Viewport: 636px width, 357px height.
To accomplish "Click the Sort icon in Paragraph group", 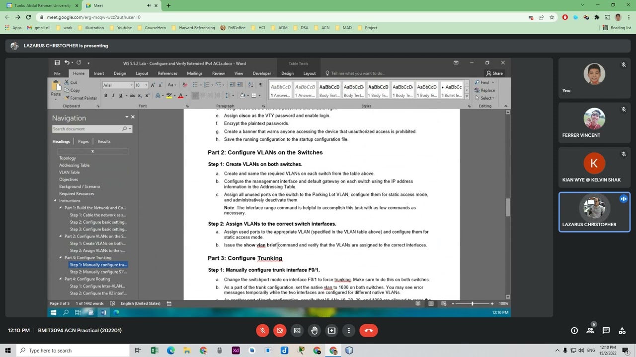I will click(251, 85).
